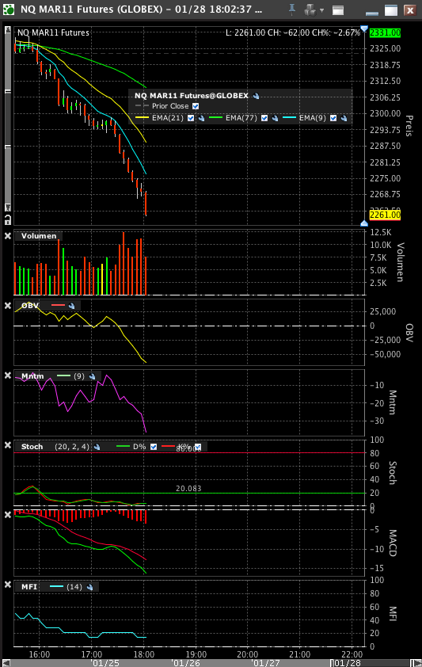Remove the OBV sub-chart
The width and height of the screenshot is (422, 667).
click(x=8, y=306)
